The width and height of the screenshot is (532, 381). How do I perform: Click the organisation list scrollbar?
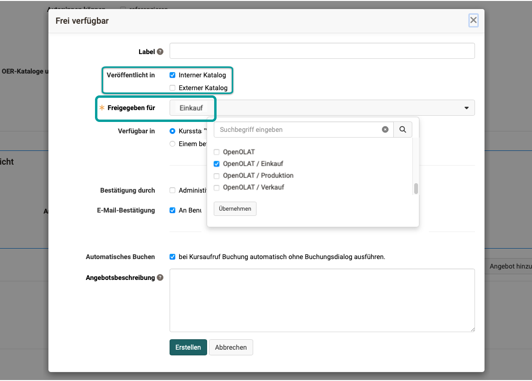416,188
